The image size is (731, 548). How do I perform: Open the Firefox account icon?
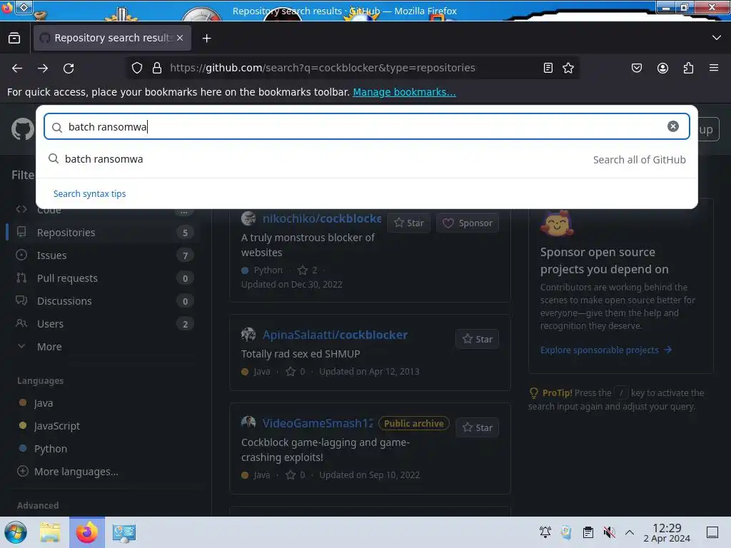(x=662, y=68)
